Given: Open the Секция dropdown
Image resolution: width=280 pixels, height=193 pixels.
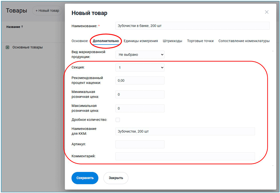Looking at the screenshot, I should coord(140,68).
